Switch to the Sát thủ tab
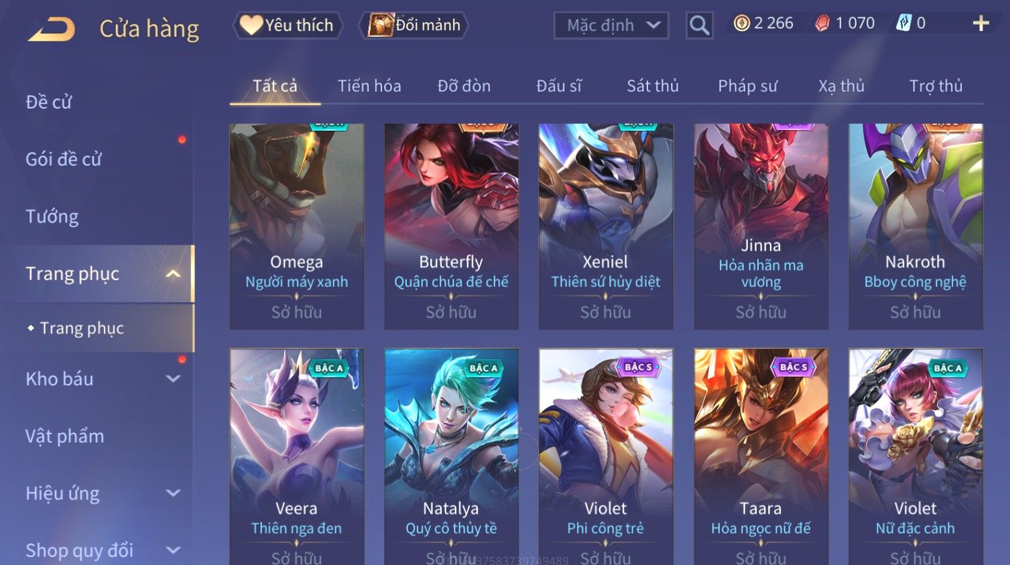The image size is (1010, 565). pyautogui.click(x=653, y=86)
